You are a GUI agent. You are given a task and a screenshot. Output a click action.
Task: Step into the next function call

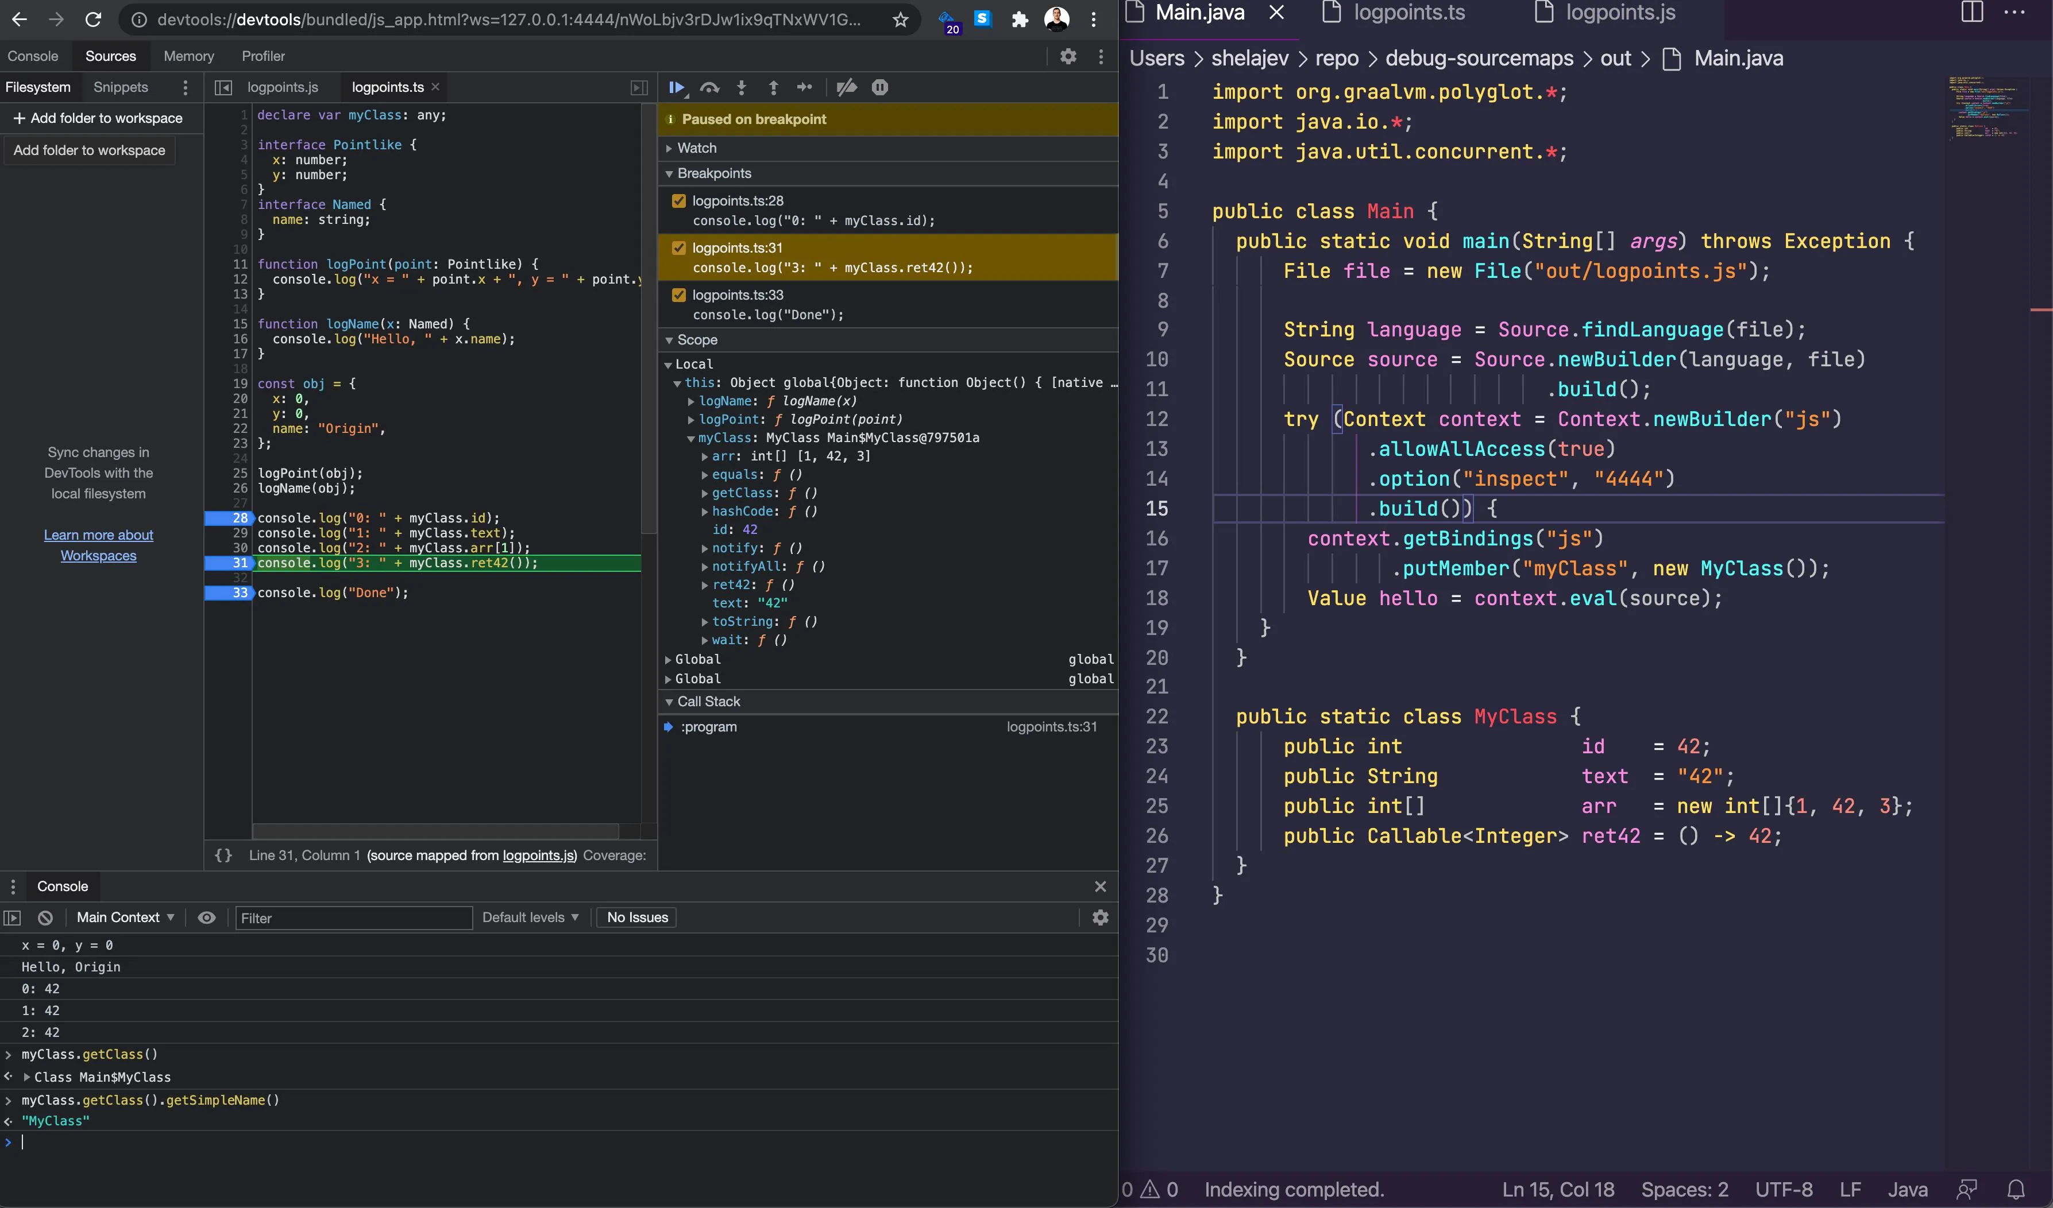pos(742,87)
